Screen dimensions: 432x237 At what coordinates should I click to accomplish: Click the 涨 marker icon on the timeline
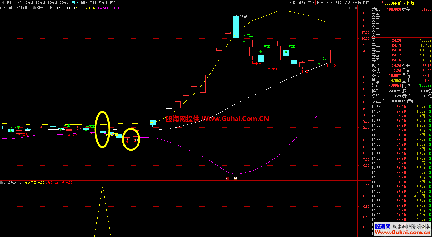click(228, 178)
